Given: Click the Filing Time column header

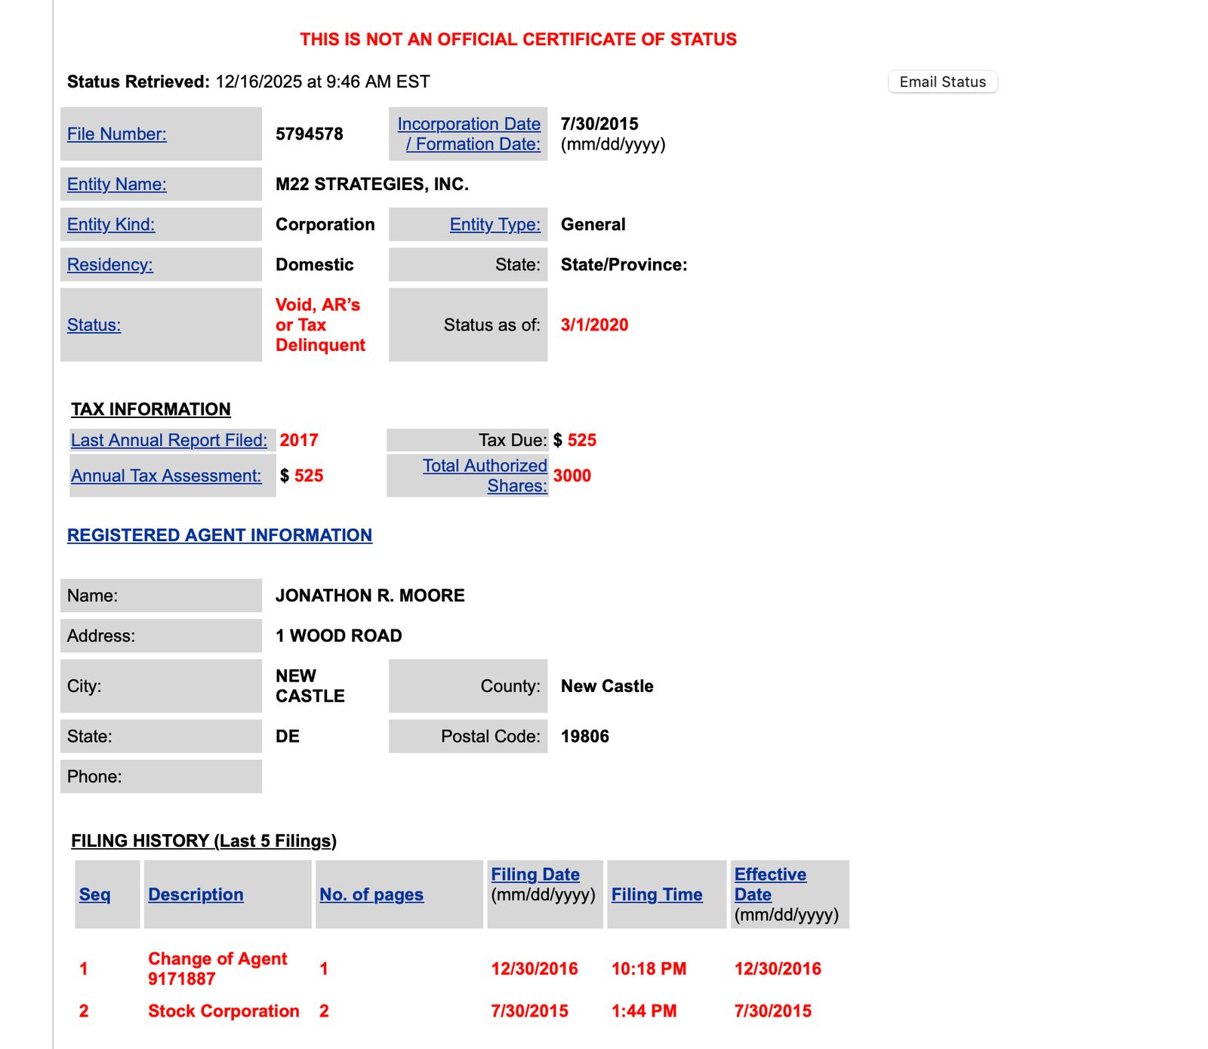Looking at the screenshot, I should (x=657, y=894).
